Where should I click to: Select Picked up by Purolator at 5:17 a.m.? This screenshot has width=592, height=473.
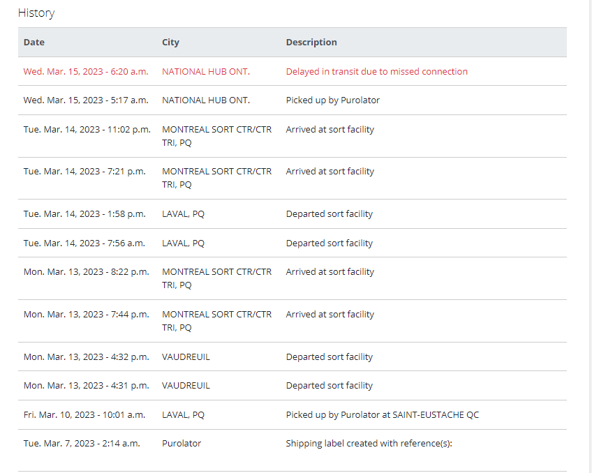(x=332, y=100)
